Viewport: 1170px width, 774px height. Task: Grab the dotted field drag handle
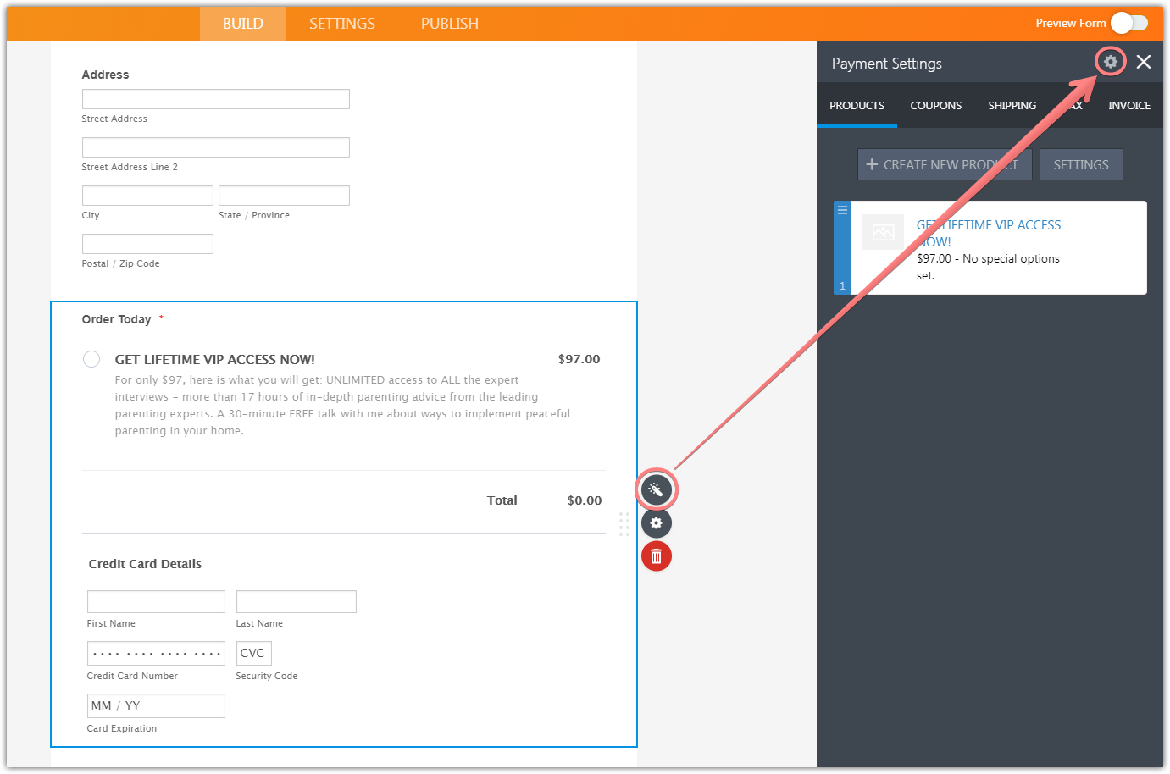coord(624,524)
